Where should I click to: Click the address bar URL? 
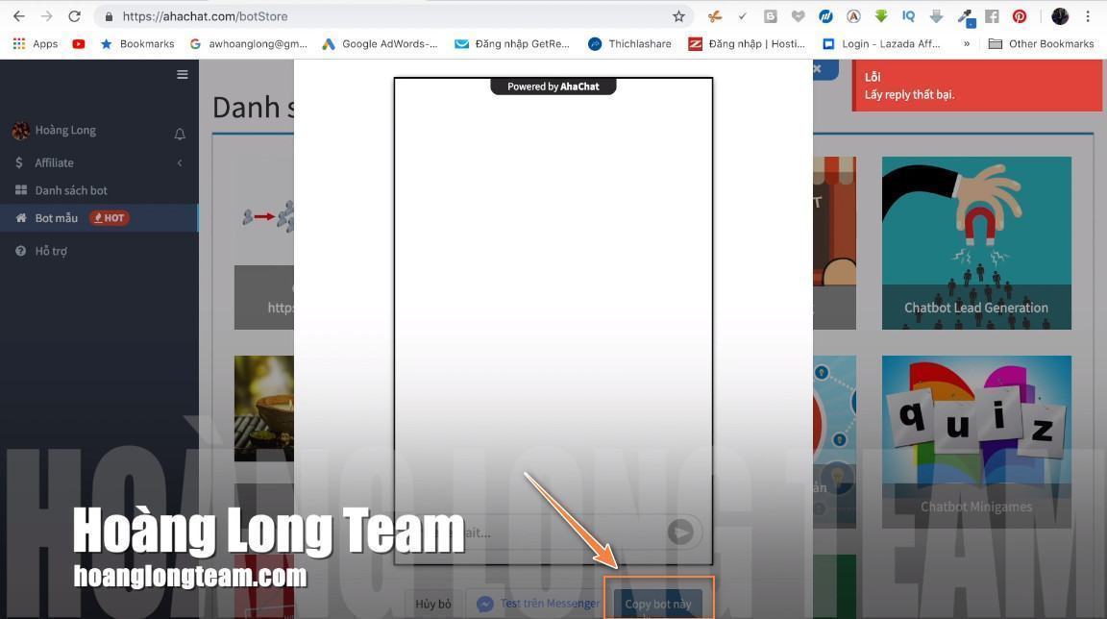[205, 16]
